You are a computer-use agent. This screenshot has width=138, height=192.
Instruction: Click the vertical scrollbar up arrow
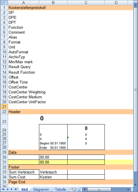pos(135,5)
